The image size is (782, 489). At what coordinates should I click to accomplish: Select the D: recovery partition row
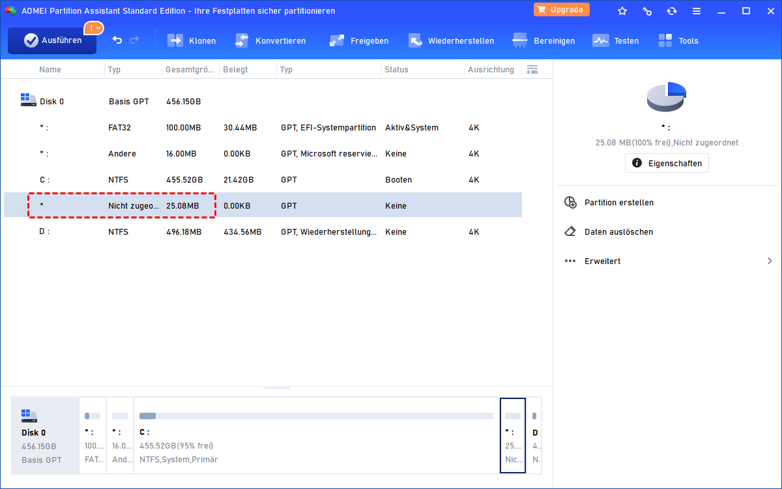[x=263, y=231]
